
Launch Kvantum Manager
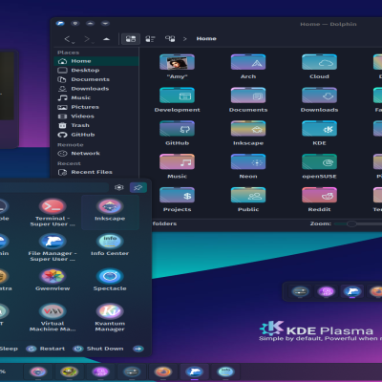[x=110, y=317]
